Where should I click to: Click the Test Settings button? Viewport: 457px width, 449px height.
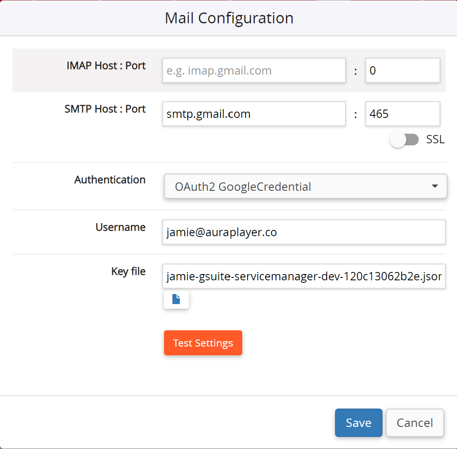coord(203,343)
